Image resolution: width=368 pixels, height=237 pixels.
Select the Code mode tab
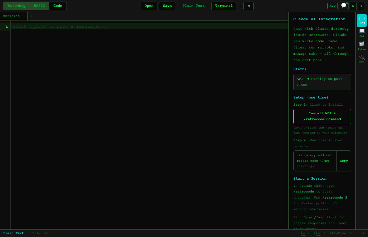[x=58, y=6]
